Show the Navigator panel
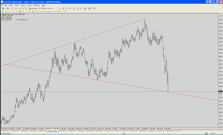Screen dimensions: 223x135 pos(19,9)
